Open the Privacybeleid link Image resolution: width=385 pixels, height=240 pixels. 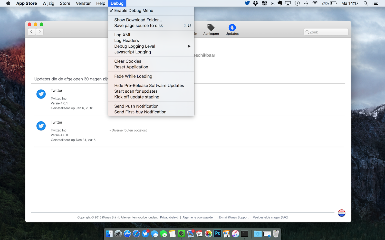click(x=169, y=217)
